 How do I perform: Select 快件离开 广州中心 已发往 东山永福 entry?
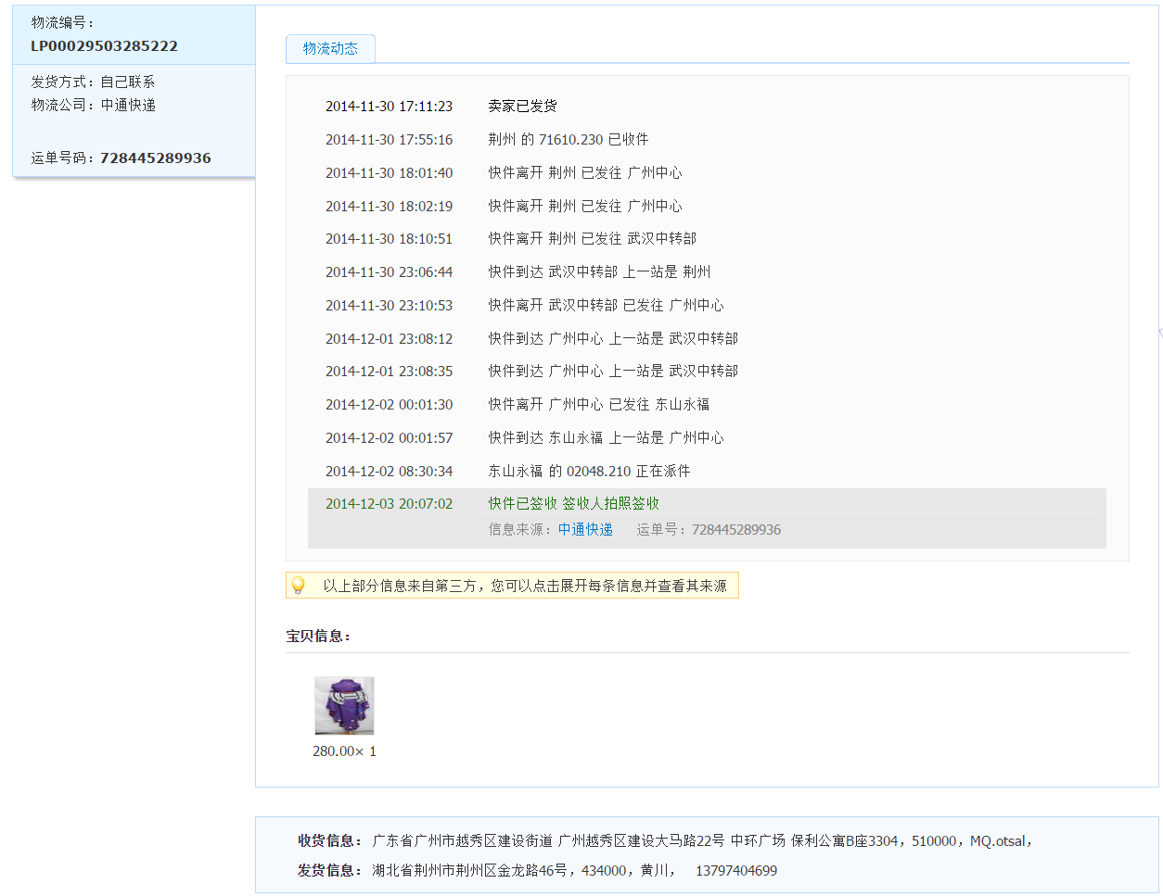(599, 405)
